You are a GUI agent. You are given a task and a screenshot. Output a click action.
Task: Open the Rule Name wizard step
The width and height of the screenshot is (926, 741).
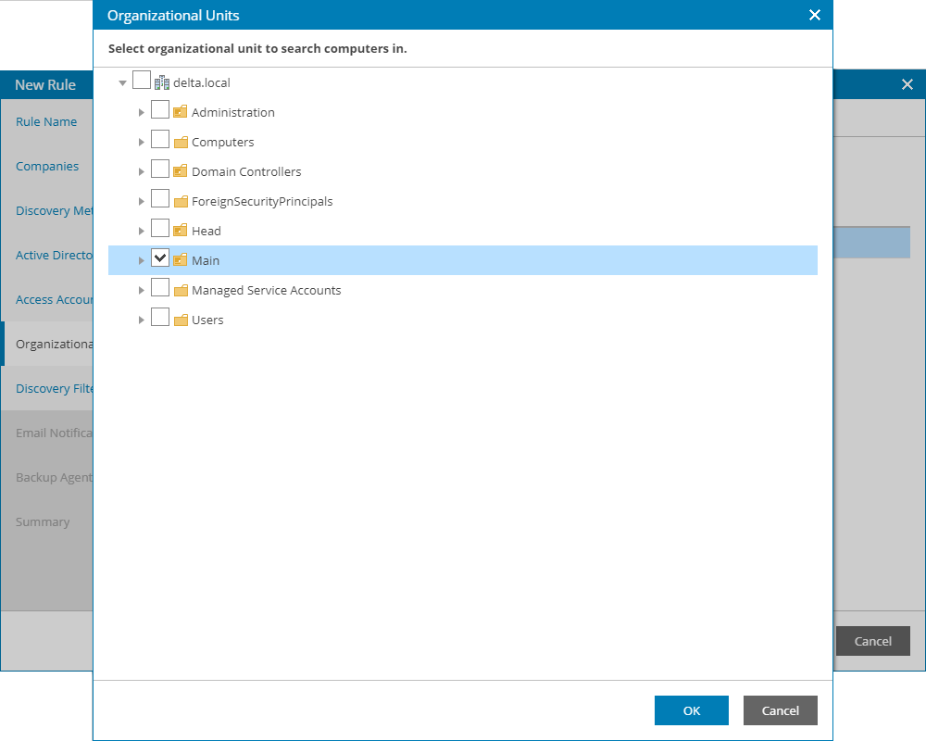tap(46, 121)
